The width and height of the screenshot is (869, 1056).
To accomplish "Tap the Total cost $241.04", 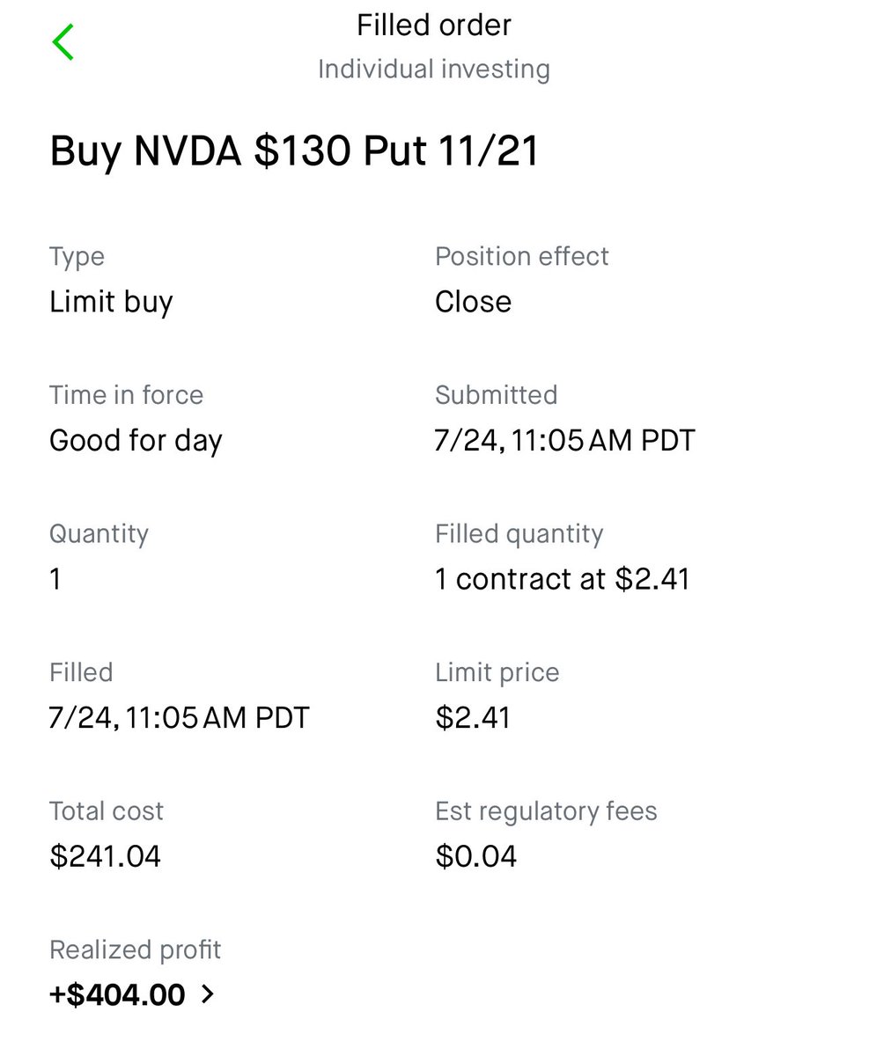I will 106,855.
